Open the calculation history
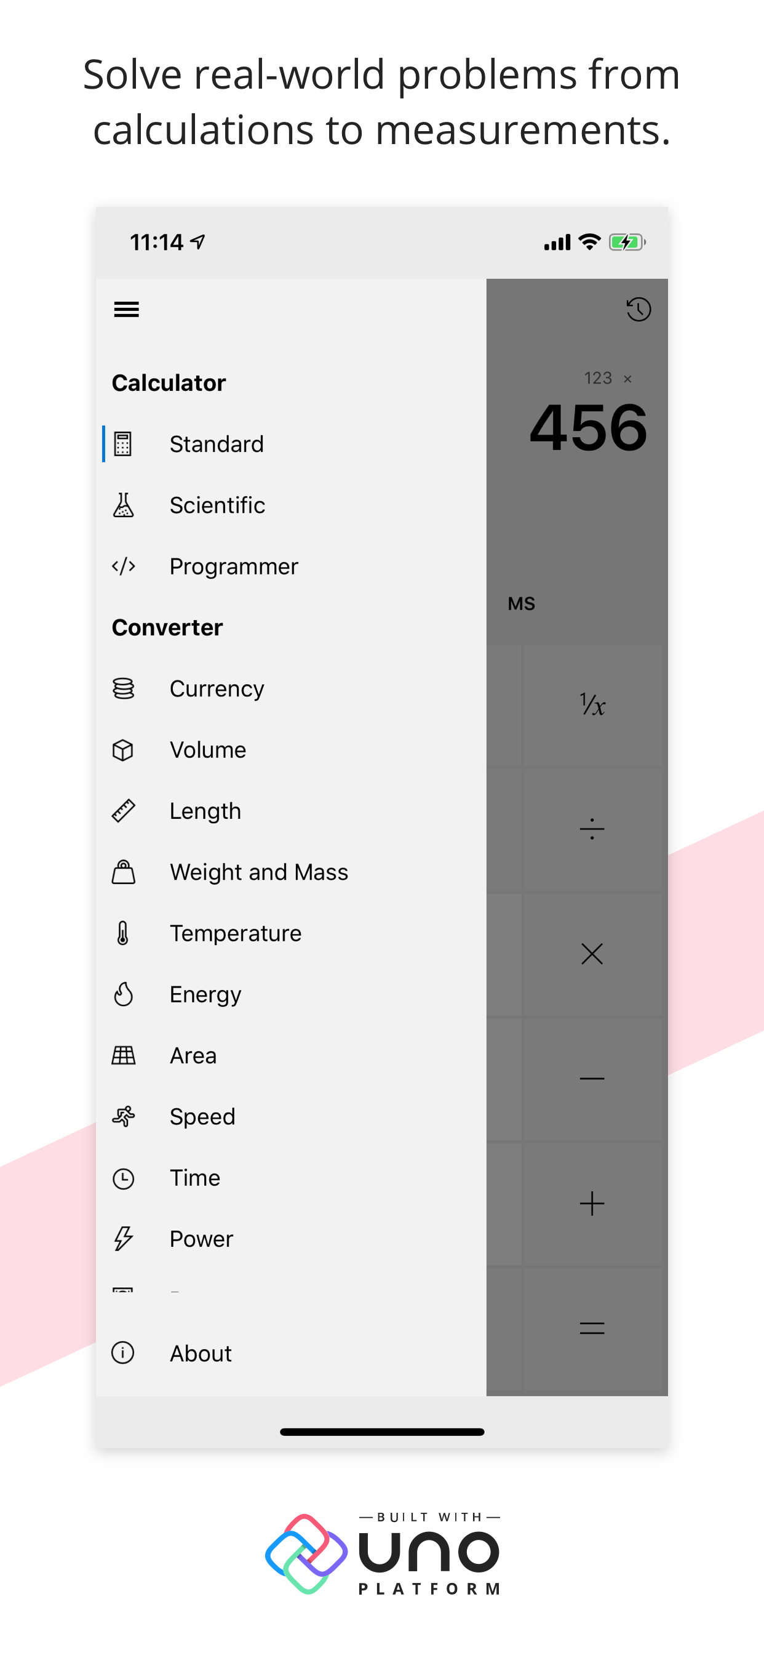This screenshot has height=1655, width=764. tap(639, 310)
